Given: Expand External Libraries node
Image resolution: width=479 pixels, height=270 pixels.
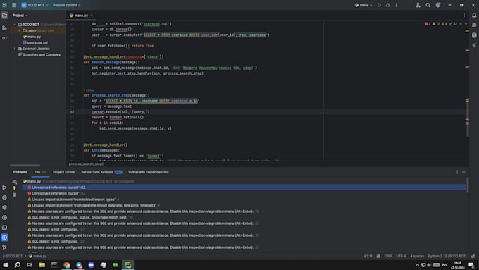Looking at the screenshot, I should (x=15, y=49).
